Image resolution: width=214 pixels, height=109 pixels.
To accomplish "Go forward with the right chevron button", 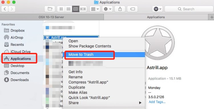I will (12, 9).
